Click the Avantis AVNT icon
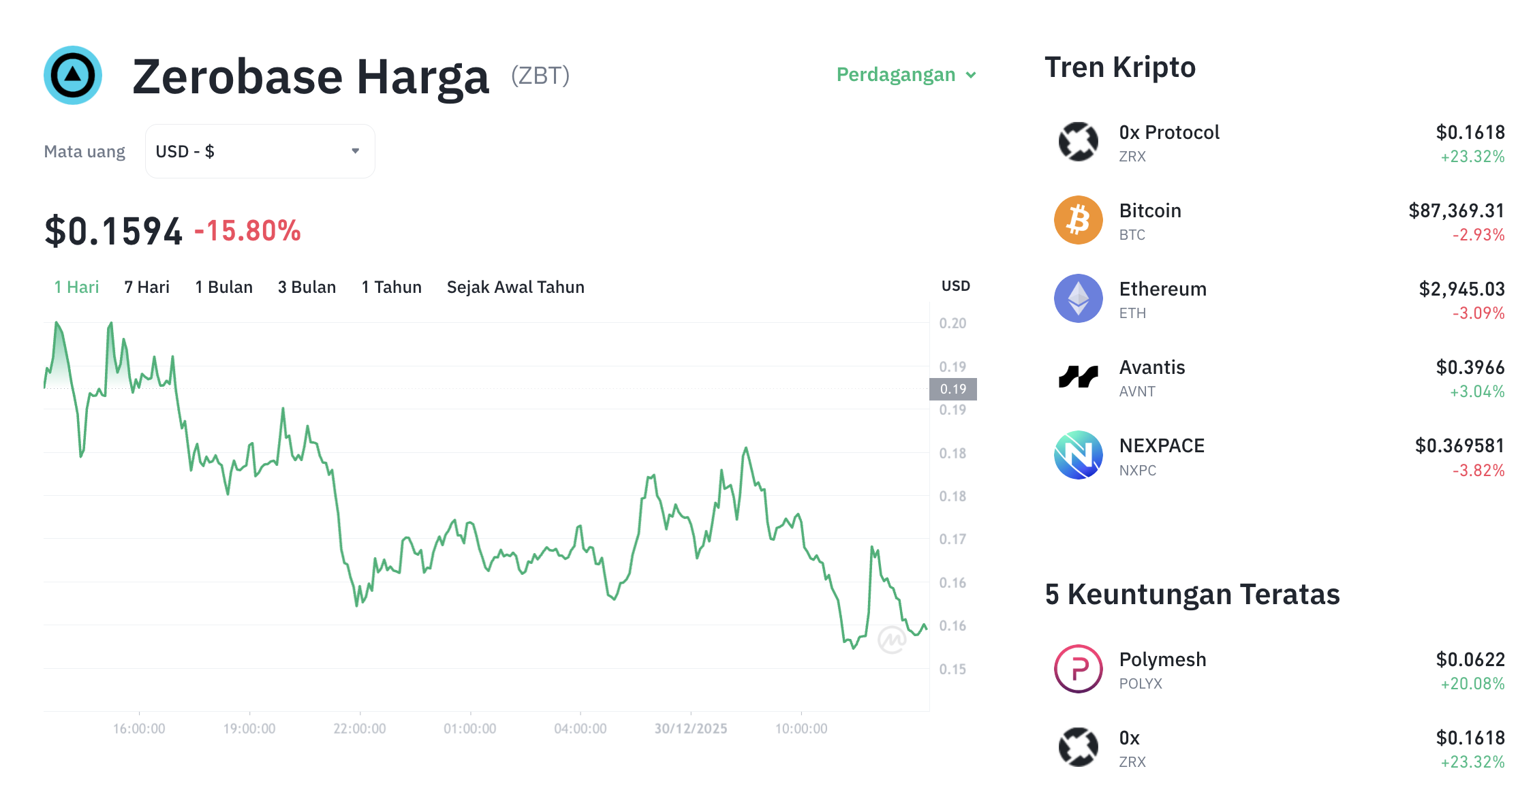 (x=1077, y=376)
